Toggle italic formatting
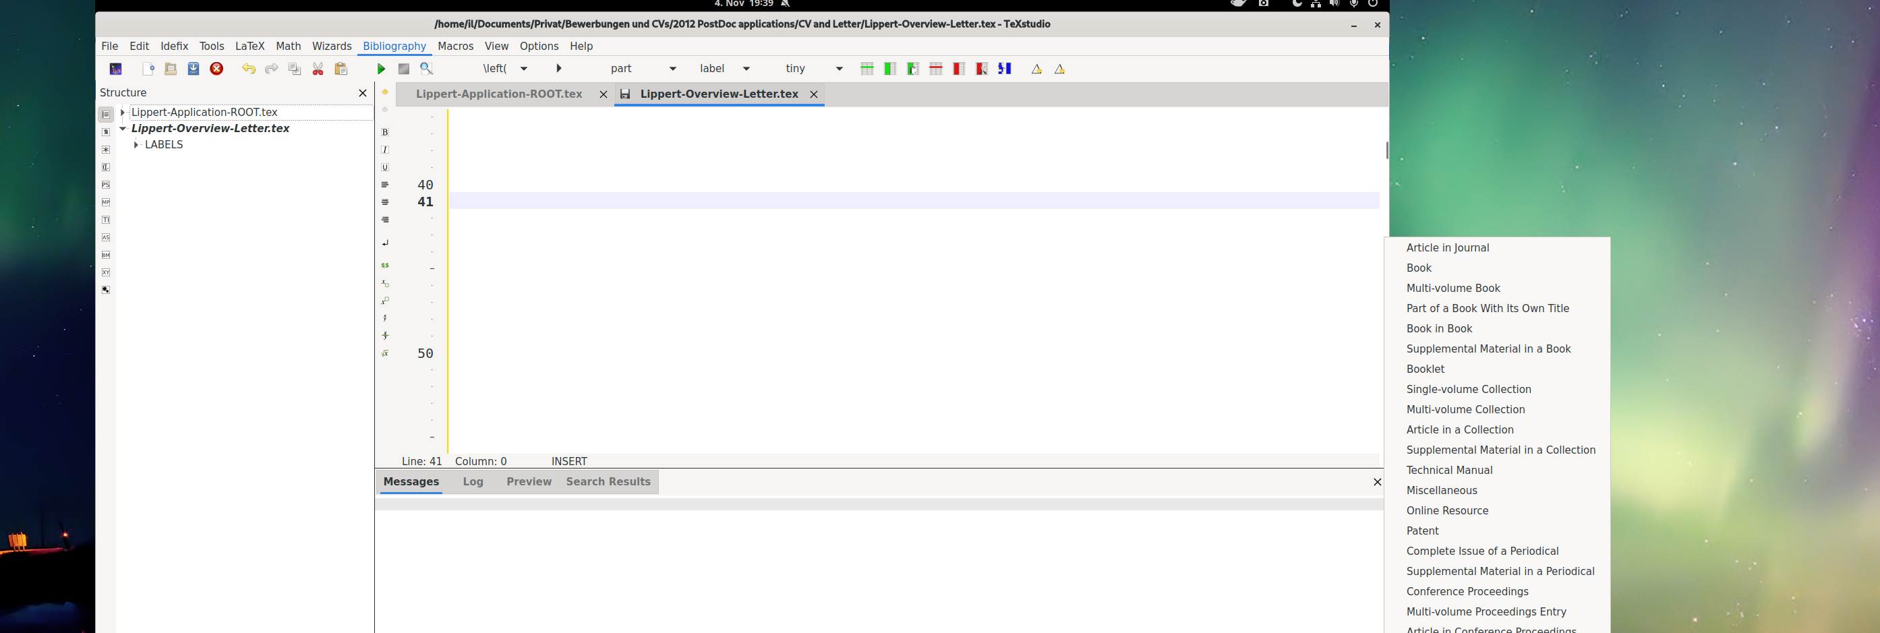This screenshot has width=1880, height=633. click(384, 150)
